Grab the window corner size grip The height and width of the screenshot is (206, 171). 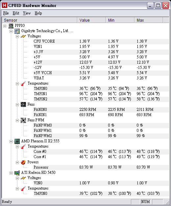pyautogui.click(x=167, y=202)
